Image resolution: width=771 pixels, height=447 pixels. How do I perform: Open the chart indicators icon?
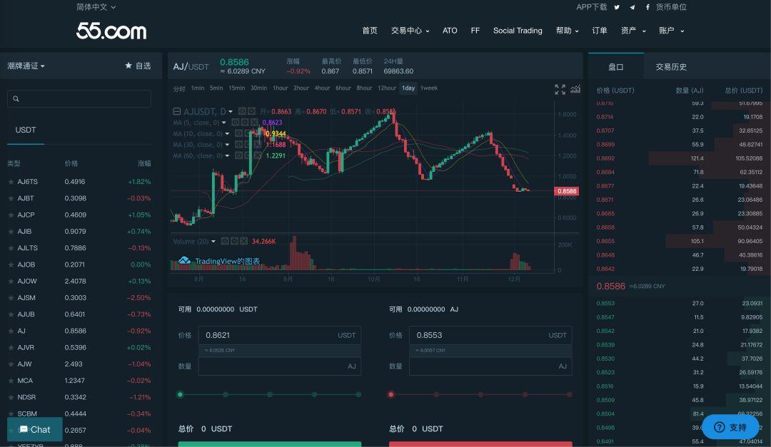pos(575,89)
